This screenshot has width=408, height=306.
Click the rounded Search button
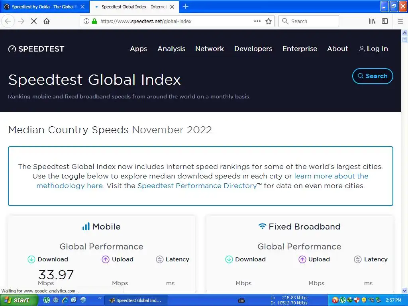pos(373,76)
